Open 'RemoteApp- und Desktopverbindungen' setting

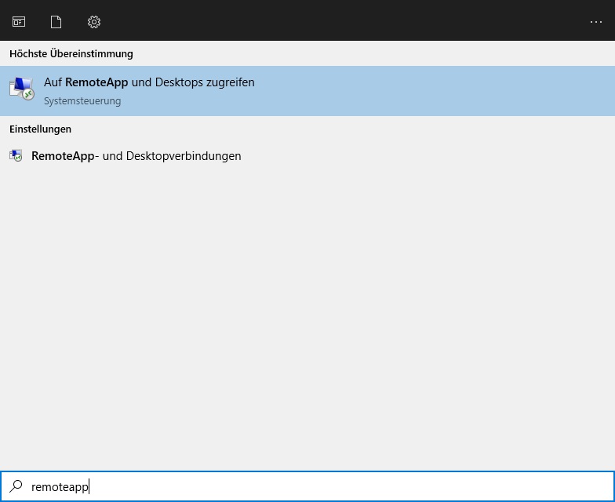click(x=307, y=156)
